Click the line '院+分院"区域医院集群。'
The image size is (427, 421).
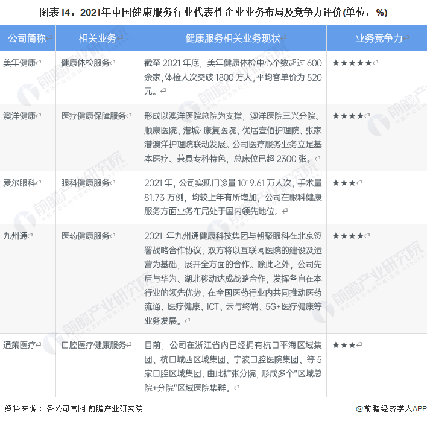pos(188,387)
